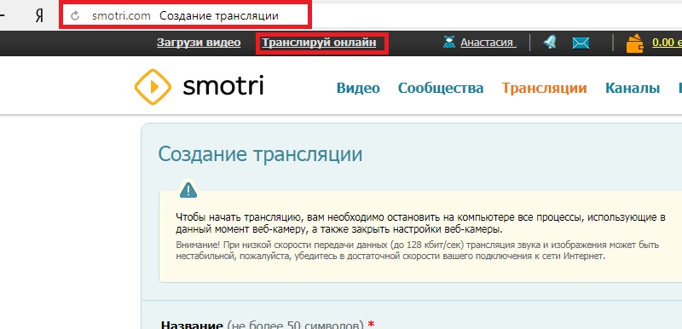Open the 'Загрузи видео' link
682x329 pixels.
(x=199, y=43)
